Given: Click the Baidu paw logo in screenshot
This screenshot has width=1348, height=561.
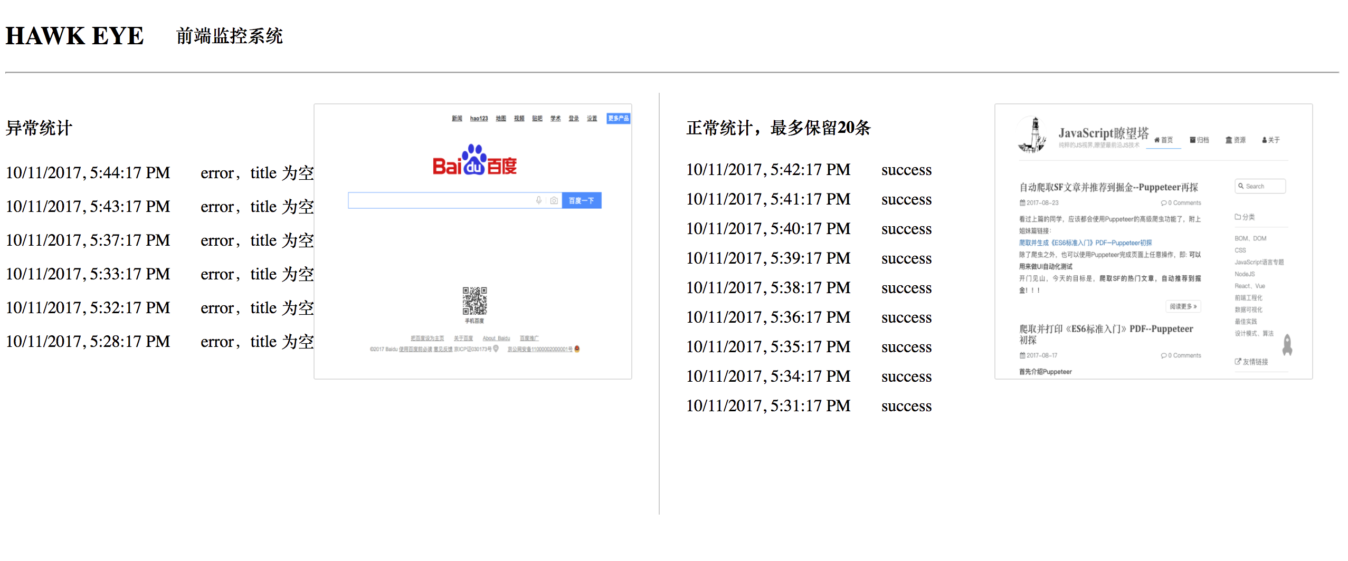Looking at the screenshot, I should (x=474, y=160).
